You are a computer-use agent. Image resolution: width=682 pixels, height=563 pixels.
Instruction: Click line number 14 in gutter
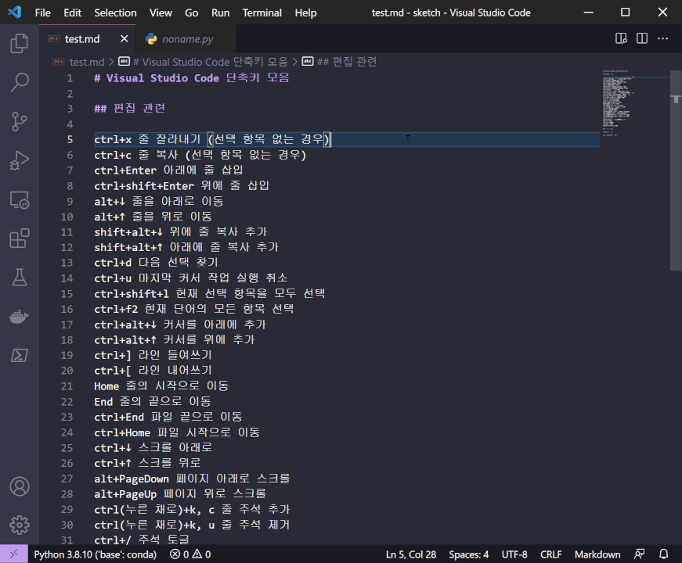point(67,278)
